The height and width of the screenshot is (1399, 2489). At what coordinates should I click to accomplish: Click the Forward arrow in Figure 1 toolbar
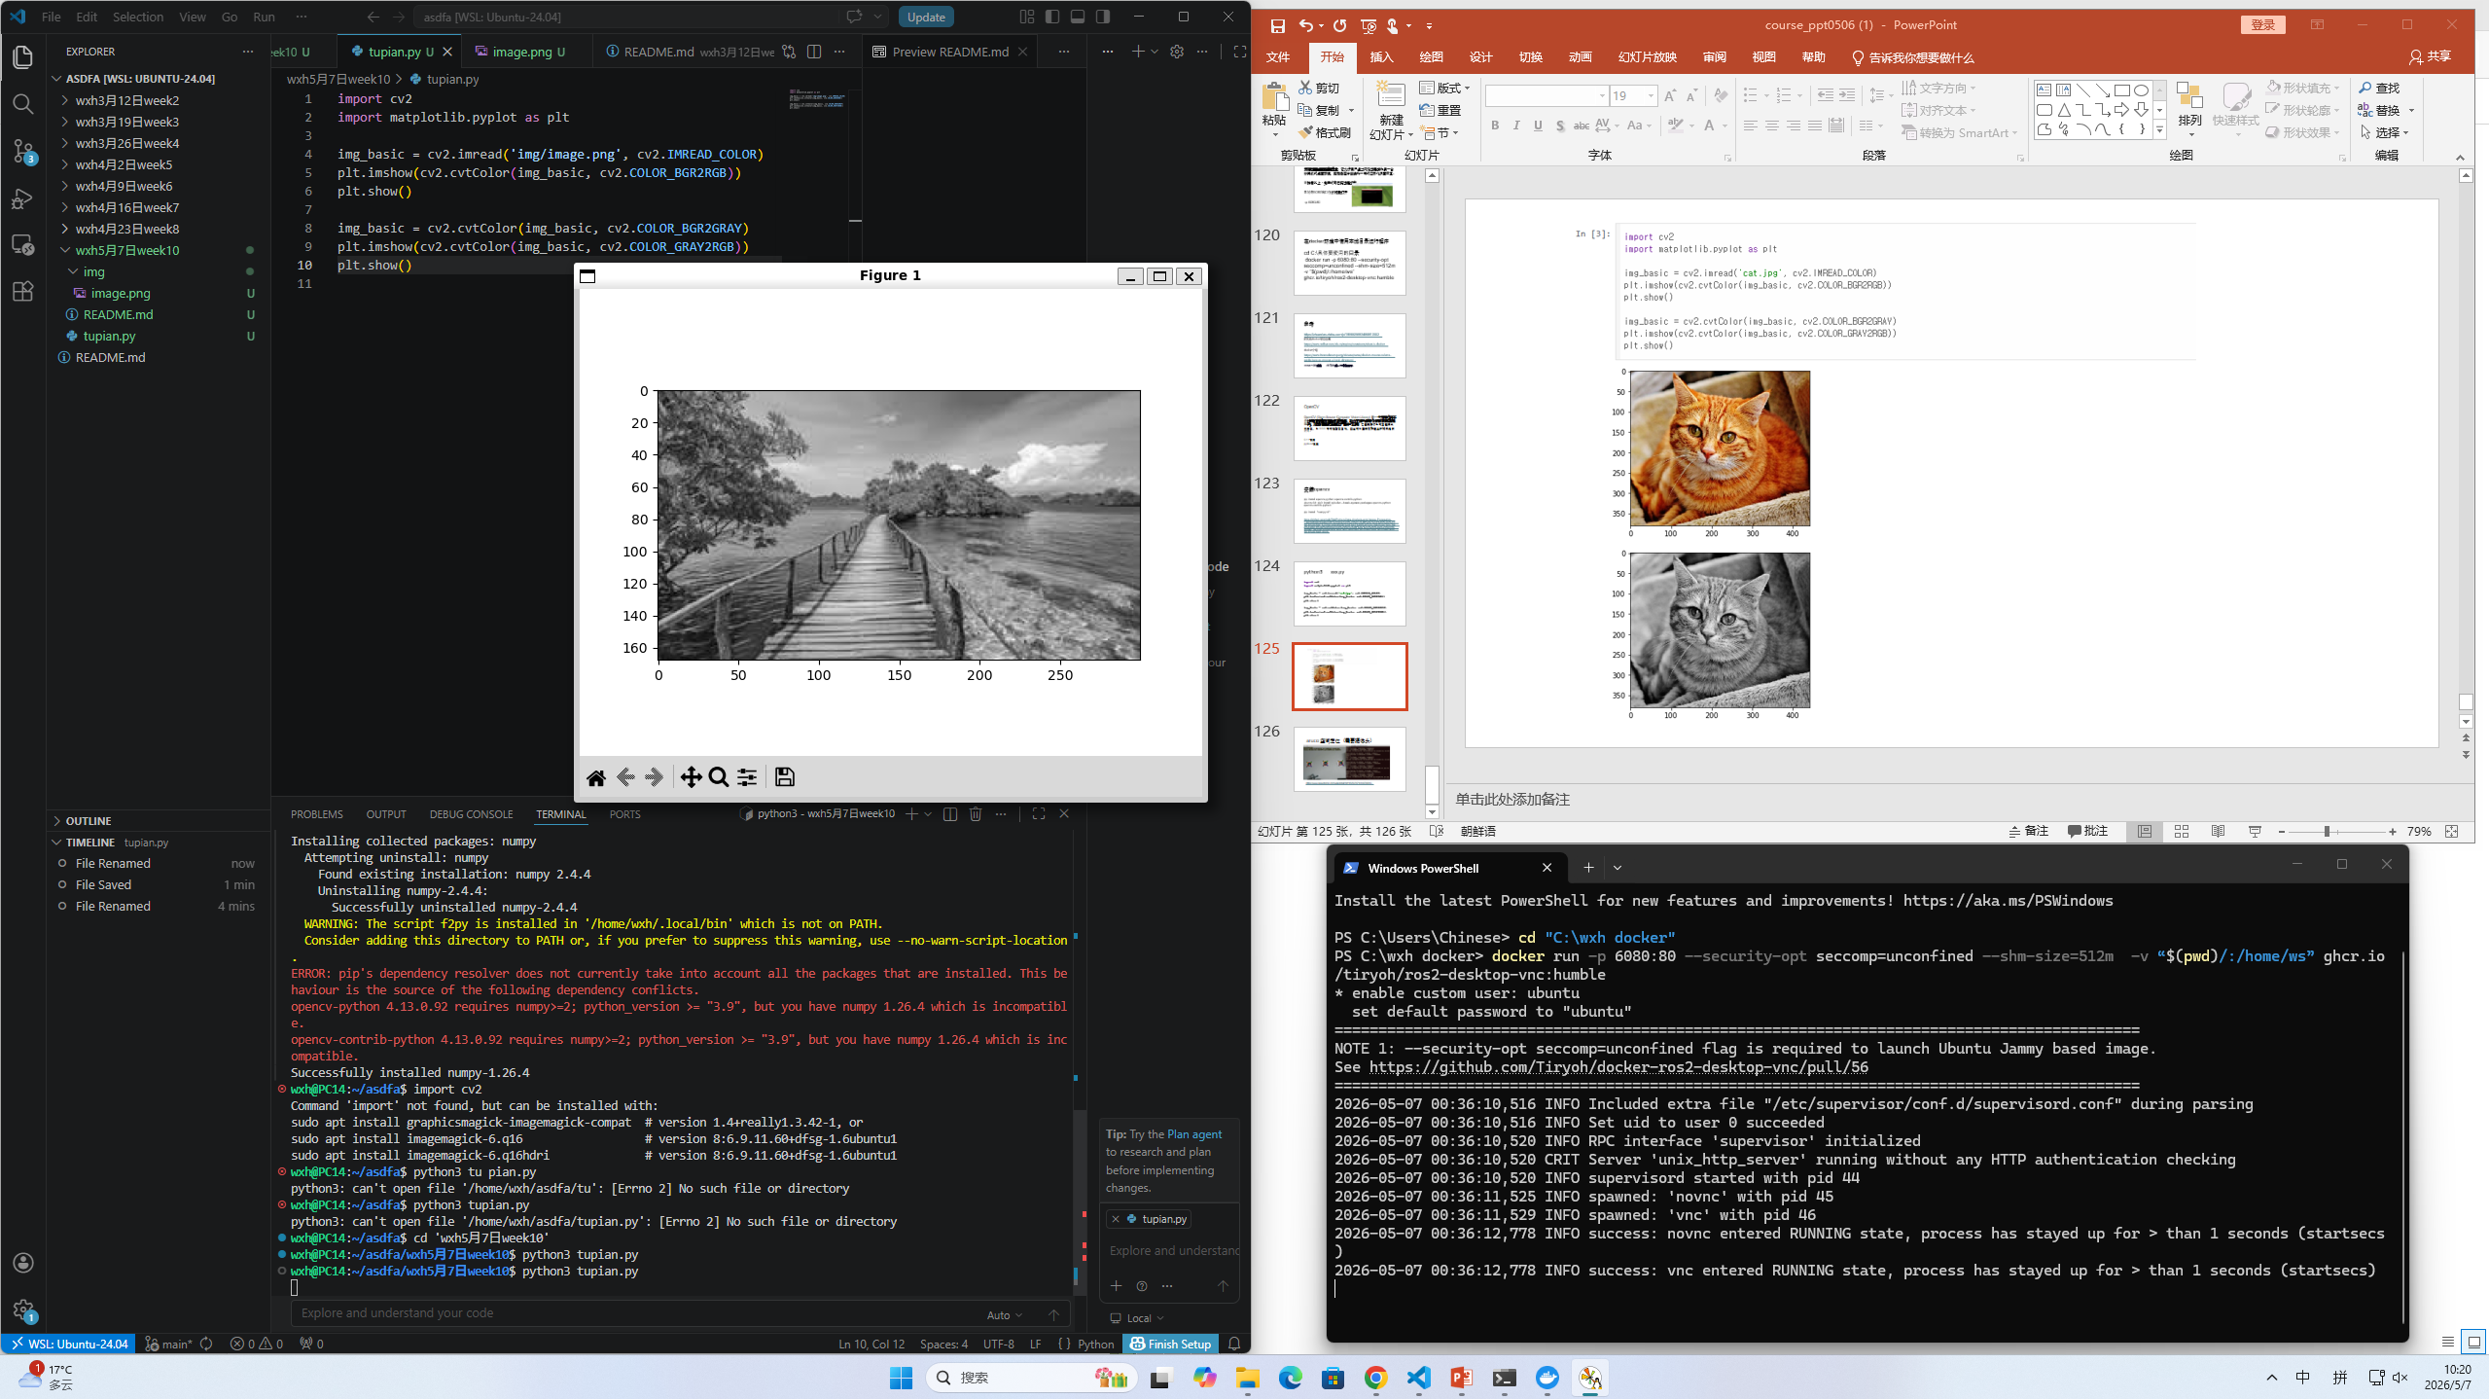coord(654,777)
